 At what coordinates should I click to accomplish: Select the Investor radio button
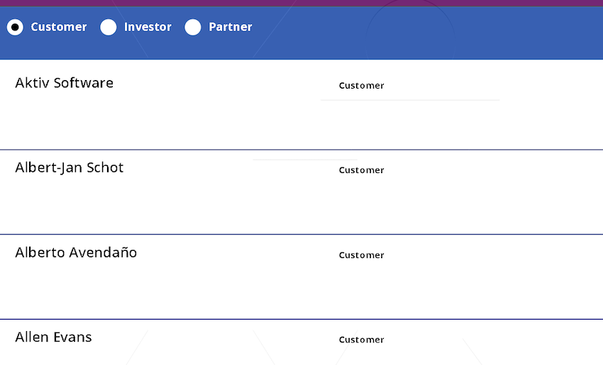pyautogui.click(x=109, y=27)
